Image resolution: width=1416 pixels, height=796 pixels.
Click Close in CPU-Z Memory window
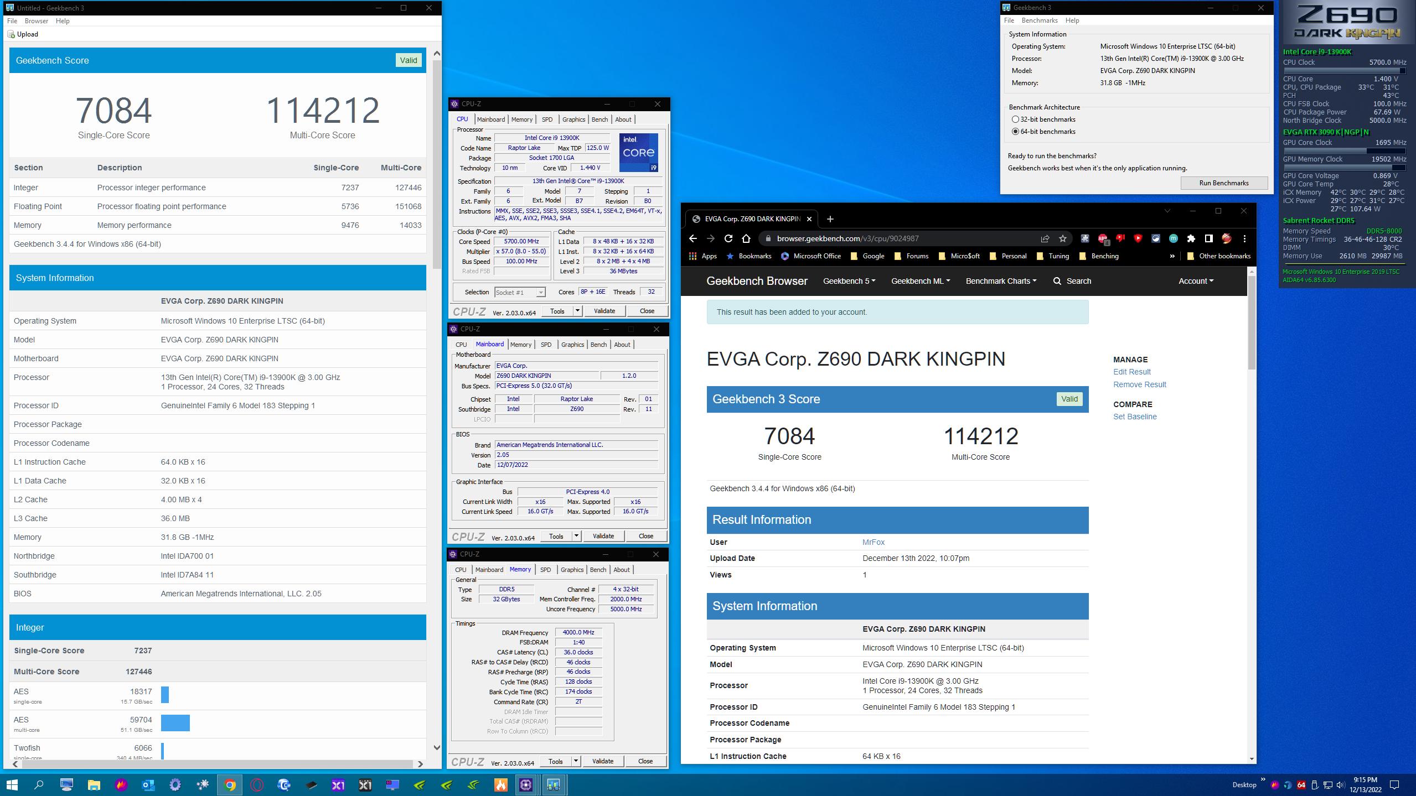tap(645, 761)
